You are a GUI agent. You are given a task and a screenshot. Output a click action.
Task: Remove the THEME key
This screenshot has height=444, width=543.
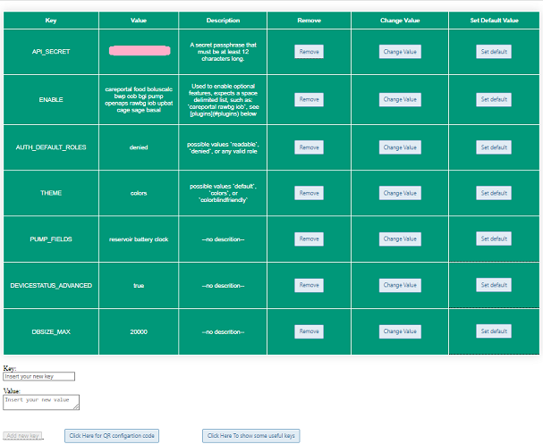coord(309,193)
